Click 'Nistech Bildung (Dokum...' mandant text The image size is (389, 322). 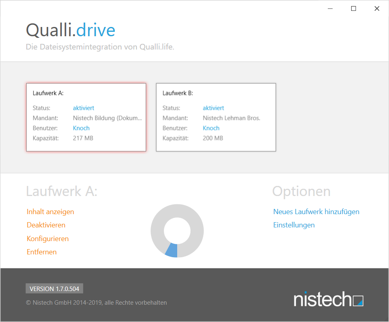point(108,118)
